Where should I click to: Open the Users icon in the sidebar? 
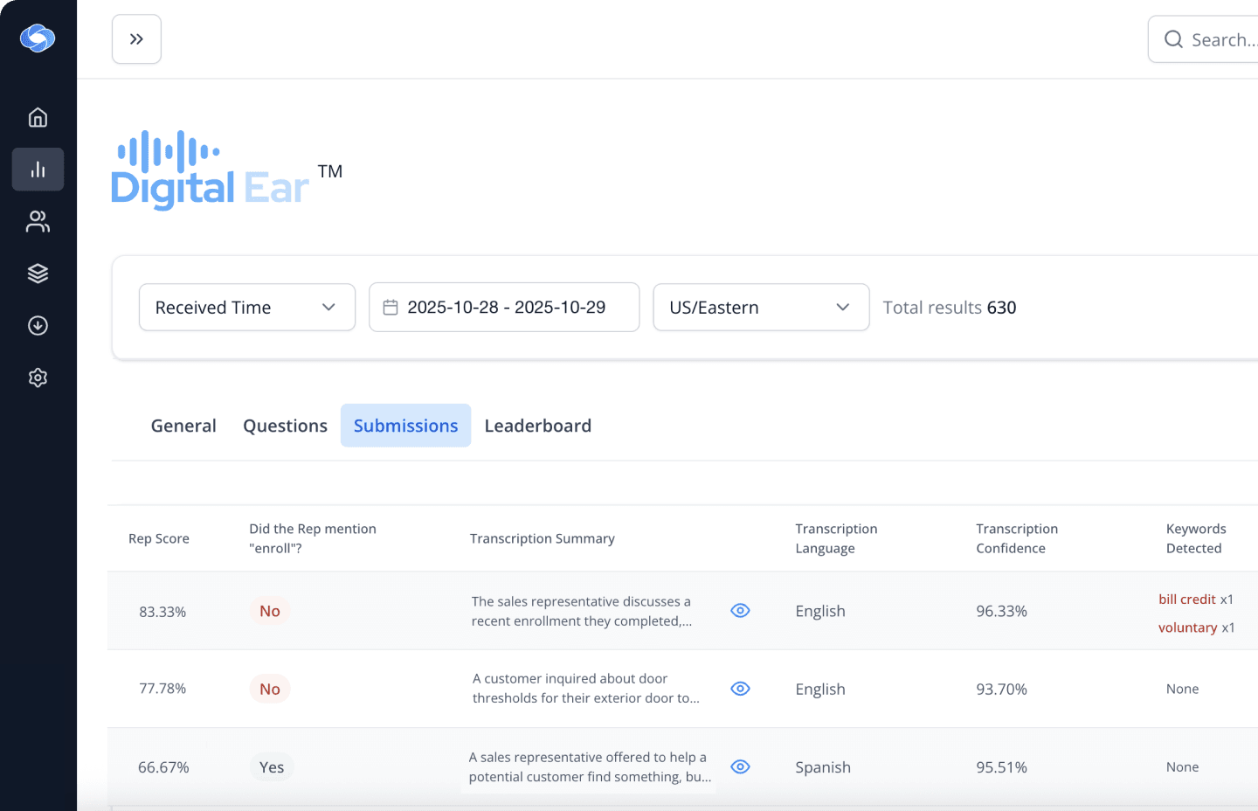coord(38,221)
